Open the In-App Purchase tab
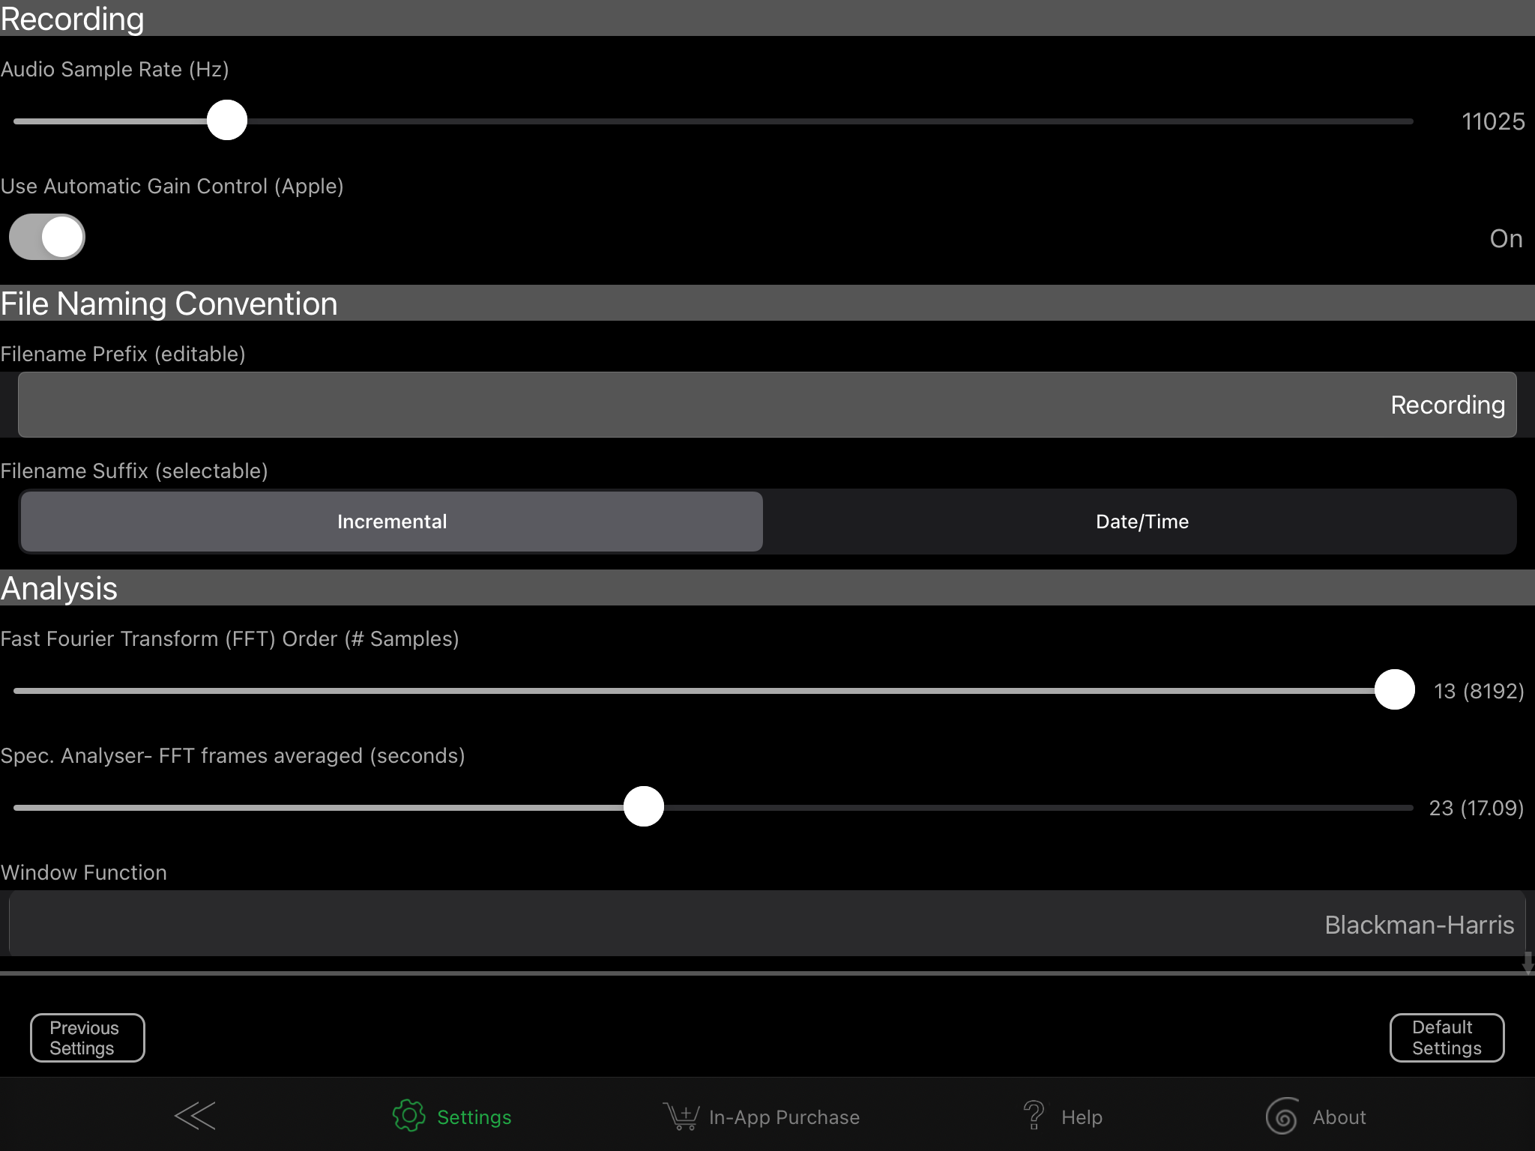This screenshot has height=1151, width=1535. click(x=784, y=1117)
